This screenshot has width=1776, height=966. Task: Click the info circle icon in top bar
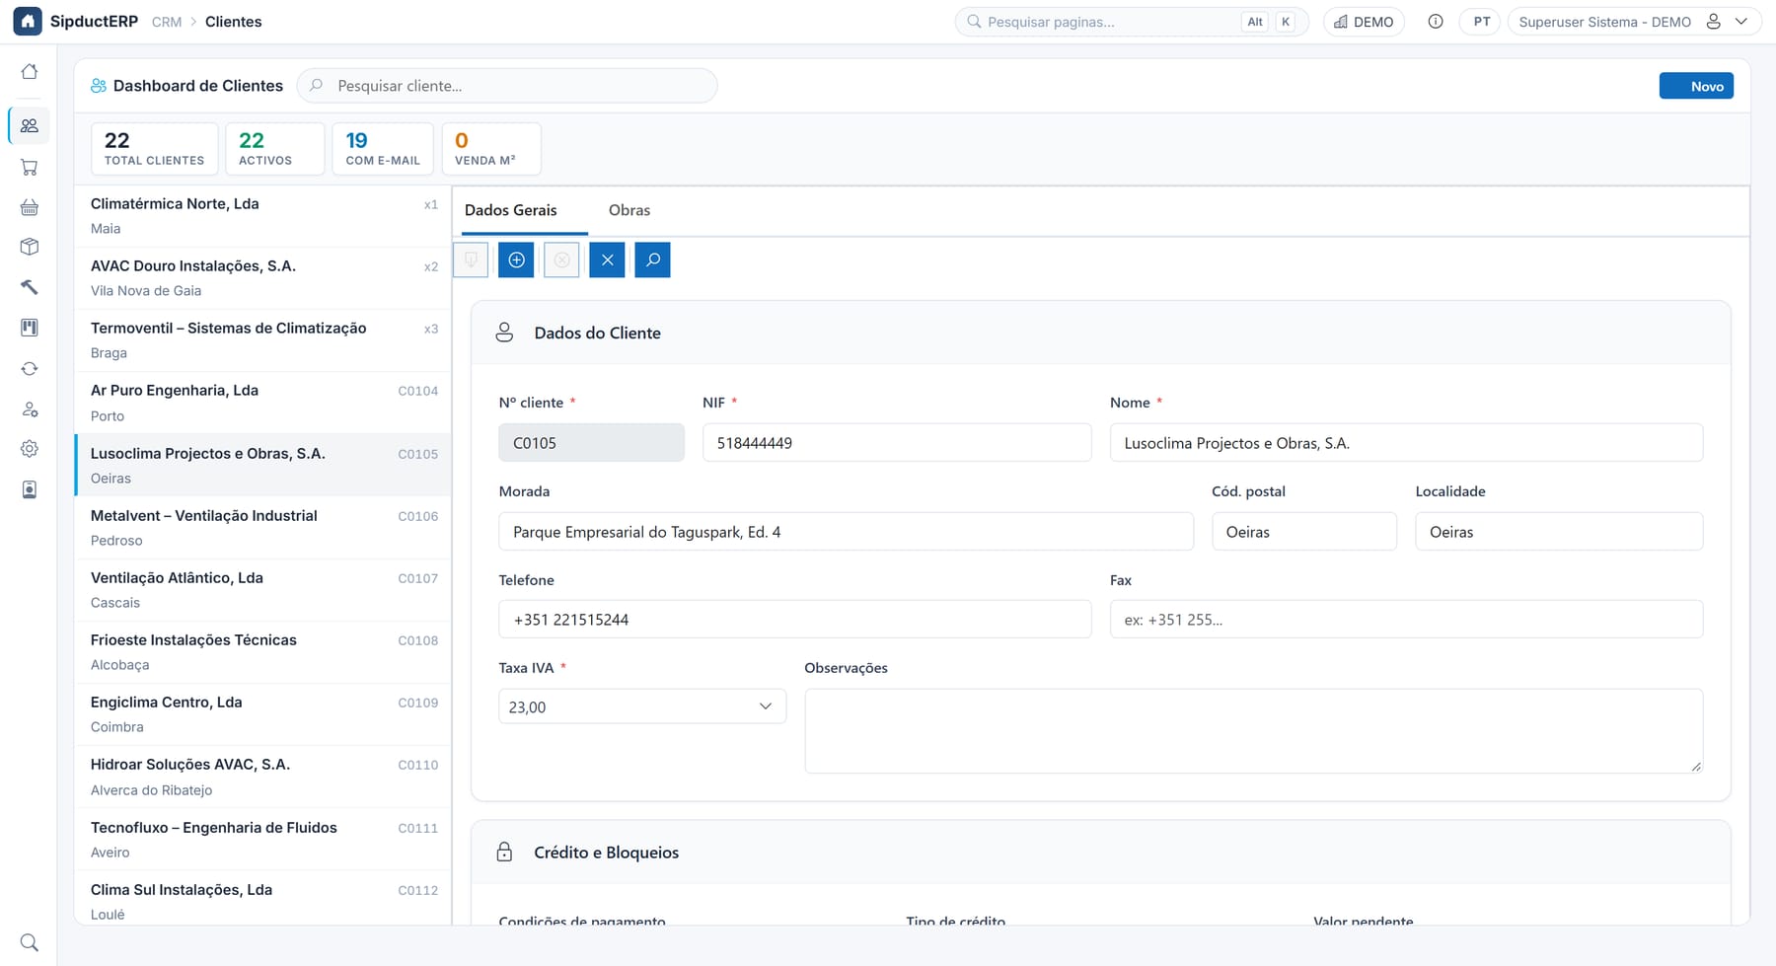click(1436, 22)
